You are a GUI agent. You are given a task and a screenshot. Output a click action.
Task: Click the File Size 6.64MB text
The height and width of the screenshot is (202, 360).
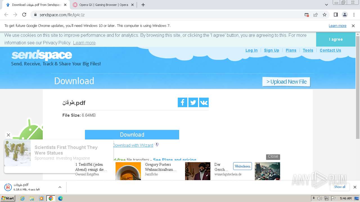[79, 115]
